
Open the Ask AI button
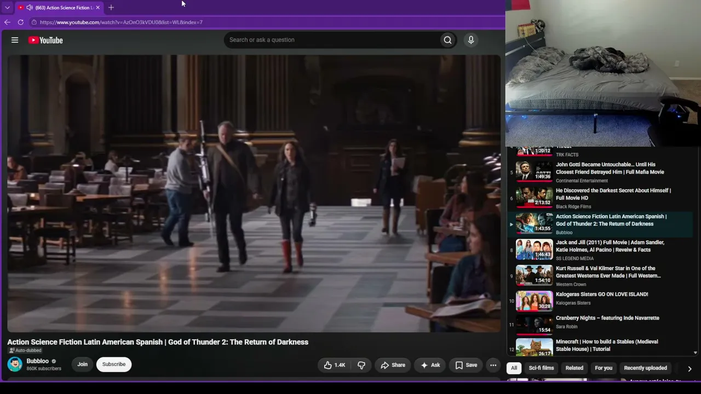pyautogui.click(x=430, y=365)
